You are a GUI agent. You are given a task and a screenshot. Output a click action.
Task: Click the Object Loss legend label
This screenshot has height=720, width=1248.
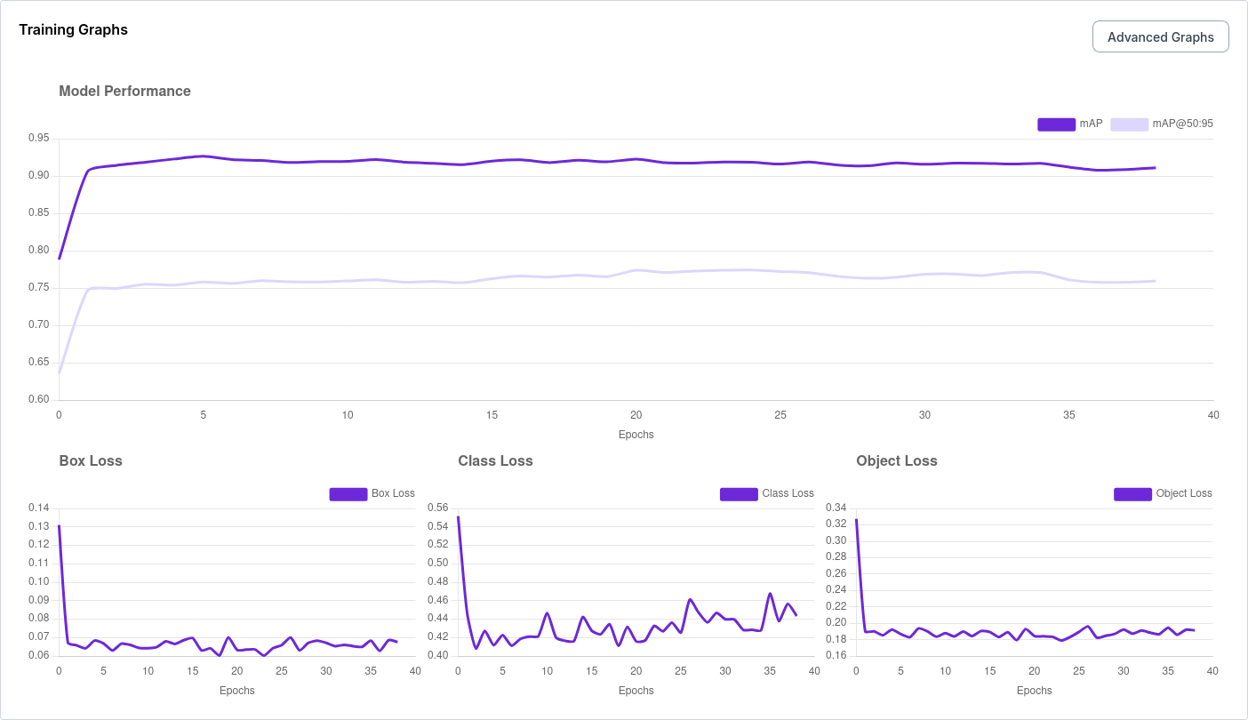click(1184, 493)
